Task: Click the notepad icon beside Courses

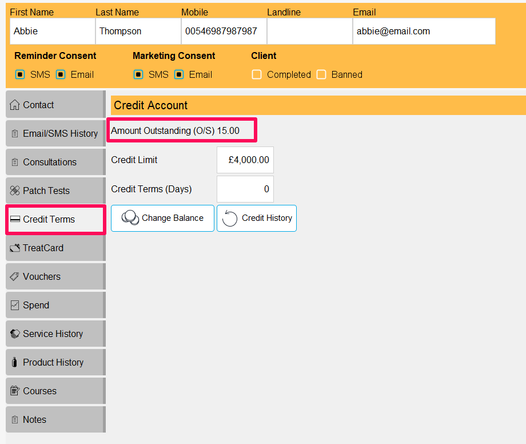Action: (15, 391)
